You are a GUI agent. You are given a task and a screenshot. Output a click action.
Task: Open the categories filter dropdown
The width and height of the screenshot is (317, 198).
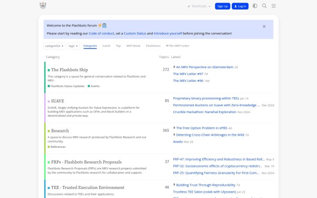click(54, 46)
